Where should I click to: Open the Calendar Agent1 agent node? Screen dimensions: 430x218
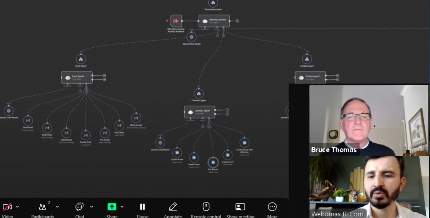point(200,112)
